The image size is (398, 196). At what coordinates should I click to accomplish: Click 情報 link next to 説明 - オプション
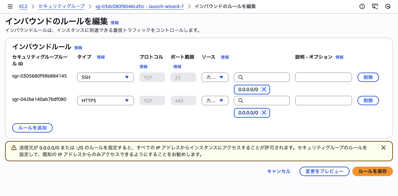[x=339, y=57]
